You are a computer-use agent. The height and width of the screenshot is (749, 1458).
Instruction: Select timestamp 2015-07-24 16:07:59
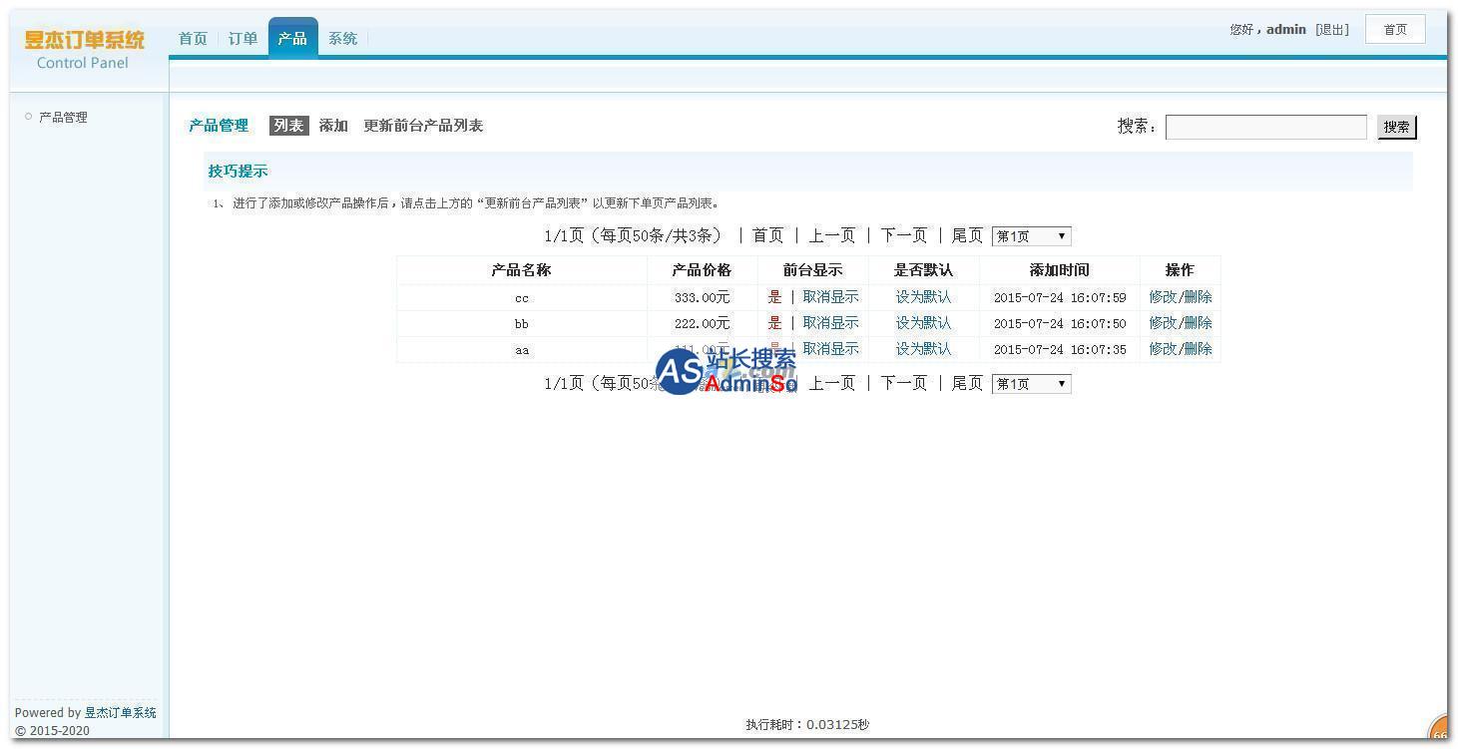click(1060, 297)
